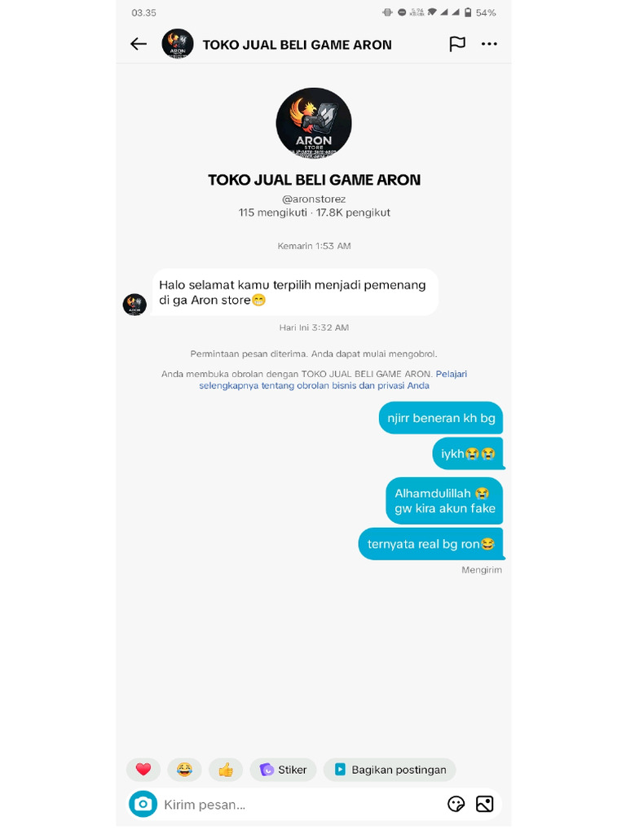Open the image gallery icon
626x834 pixels.
pyautogui.click(x=484, y=804)
